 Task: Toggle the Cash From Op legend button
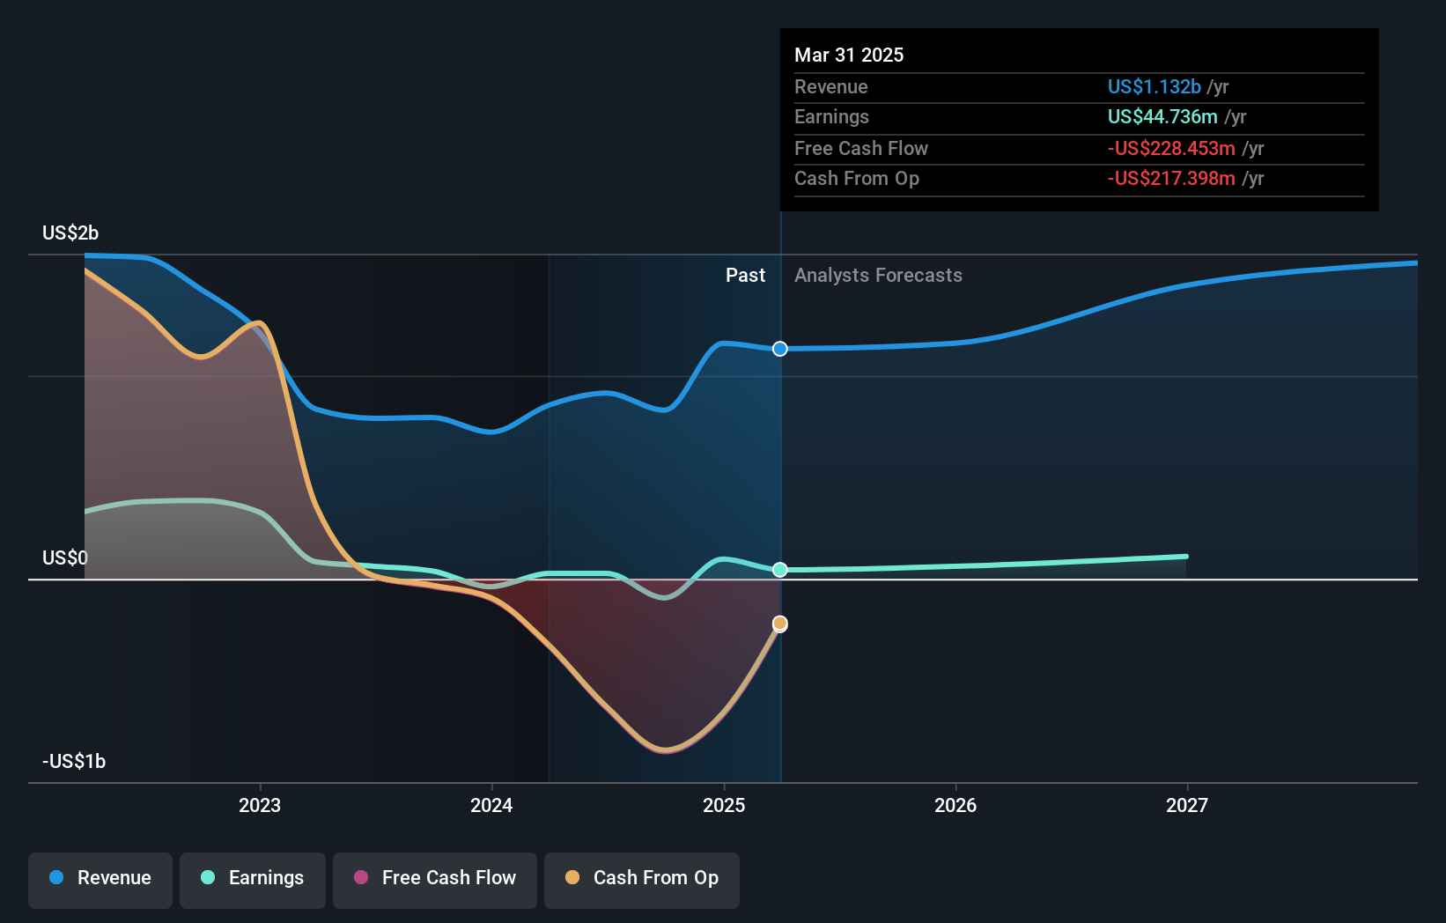642,880
